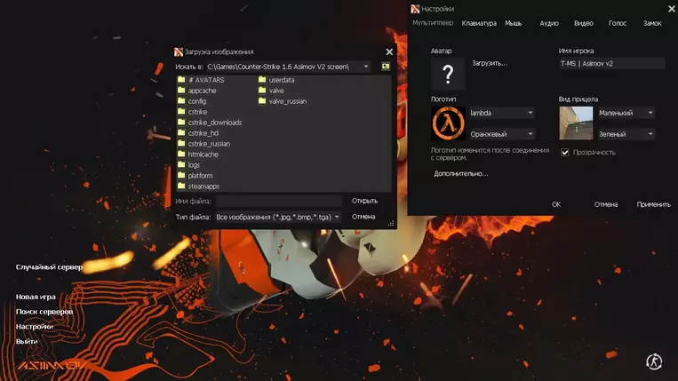
Task: Click the avatar question mark placeholder
Action: (x=448, y=75)
